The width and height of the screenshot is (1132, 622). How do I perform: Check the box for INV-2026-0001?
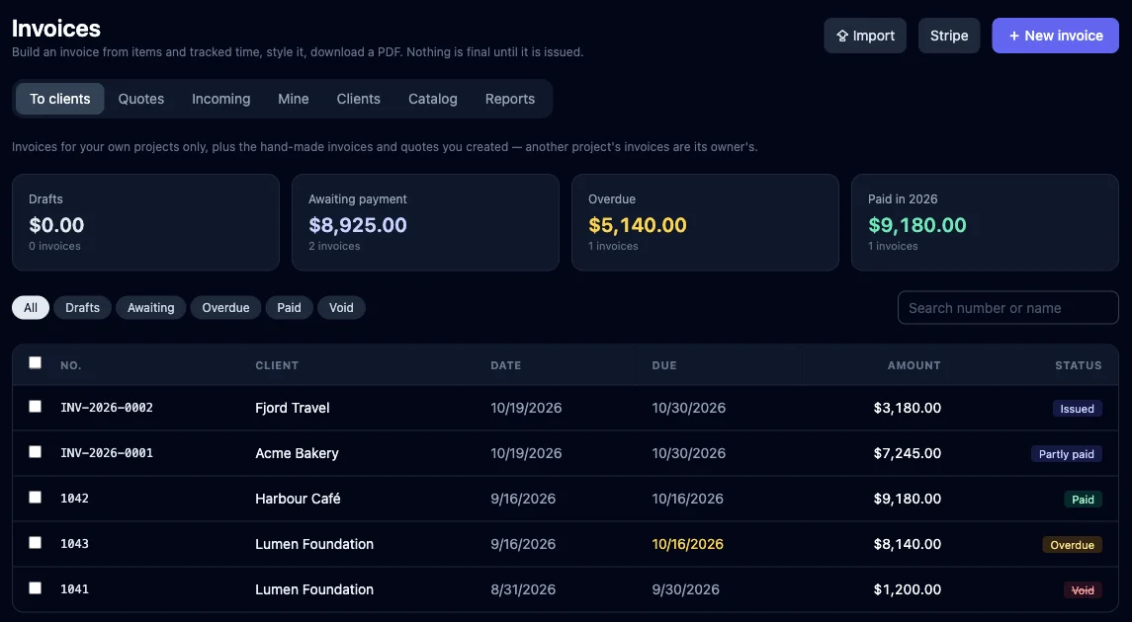coord(35,452)
